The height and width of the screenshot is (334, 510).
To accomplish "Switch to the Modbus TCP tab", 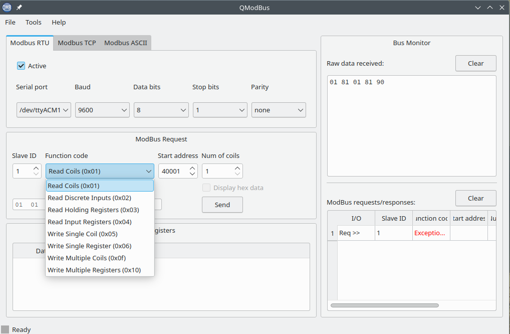I will pos(77,43).
